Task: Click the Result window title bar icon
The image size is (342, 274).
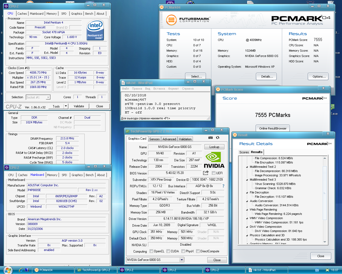Action: 235,135
